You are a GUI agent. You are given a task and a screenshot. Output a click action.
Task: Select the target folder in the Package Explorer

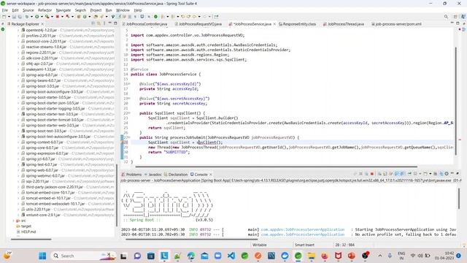pos(24,226)
